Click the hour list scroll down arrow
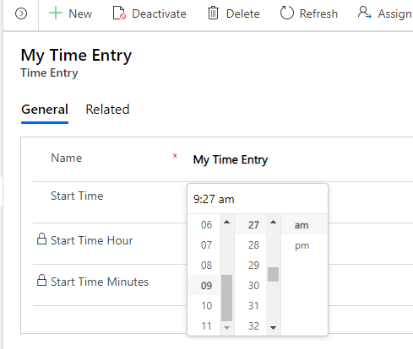 coord(226,328)
